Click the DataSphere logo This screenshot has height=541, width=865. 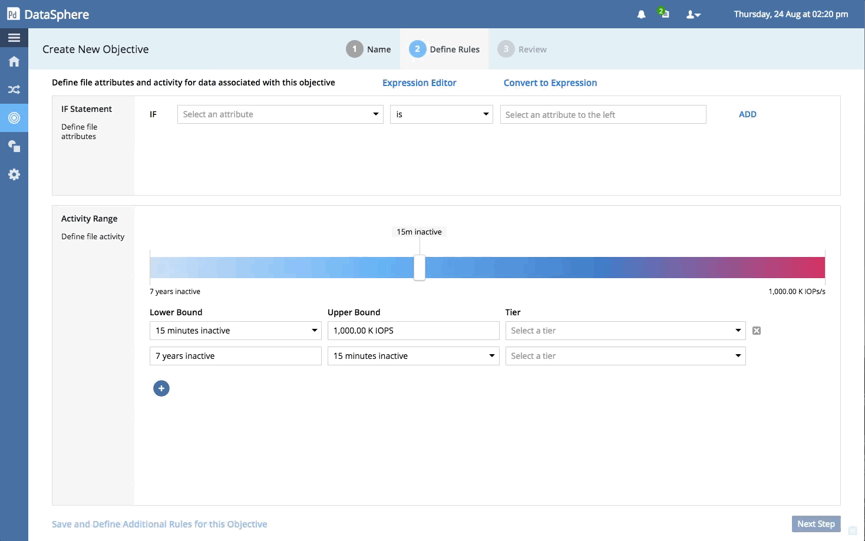tap(48, 14)
